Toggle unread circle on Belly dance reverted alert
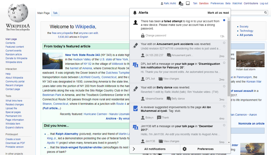This screenshot has height=155, width=271. (224, 86)
